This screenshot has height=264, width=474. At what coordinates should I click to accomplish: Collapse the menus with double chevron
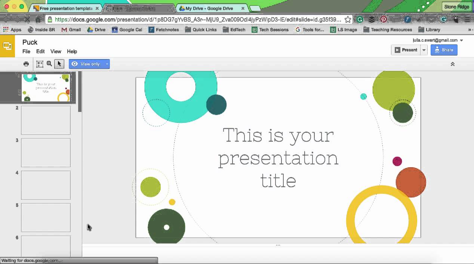(x=452, y=64)
